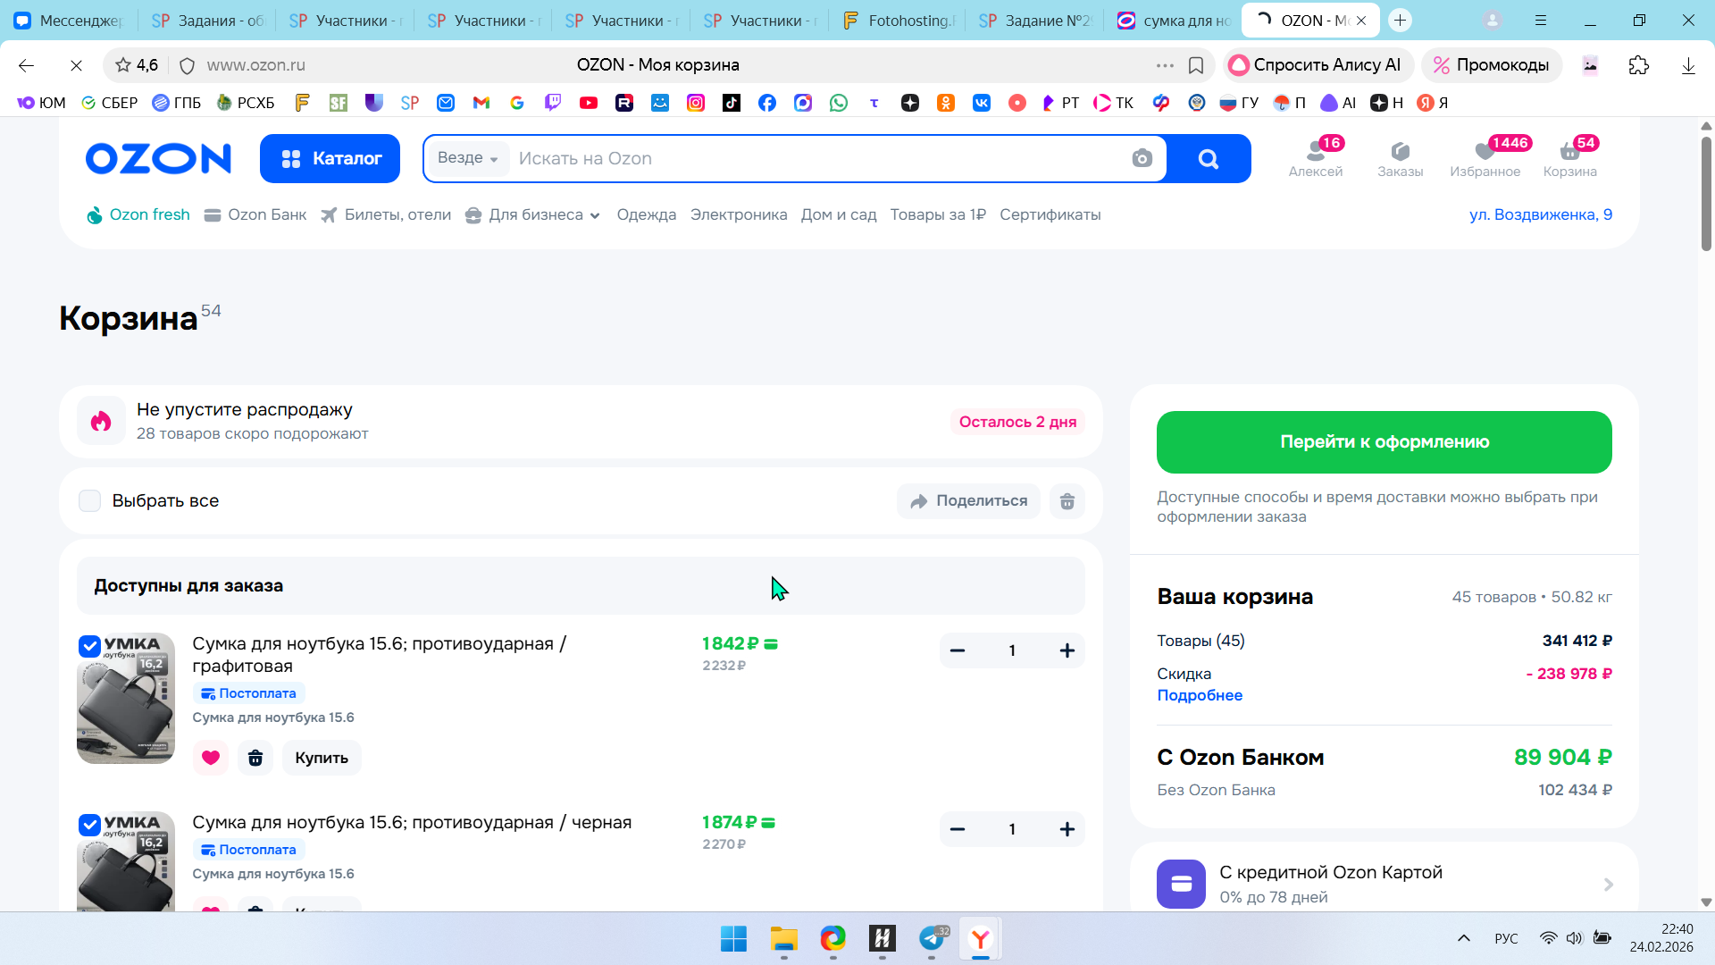The image size is (1715, 965).
Task: Increase quantity of graphite laptop bag
Action: pos(1067,650)
